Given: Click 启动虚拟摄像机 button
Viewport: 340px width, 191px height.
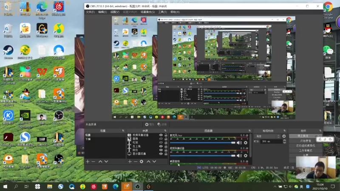Looking at the screenshot, I should (x=306, y=146).
